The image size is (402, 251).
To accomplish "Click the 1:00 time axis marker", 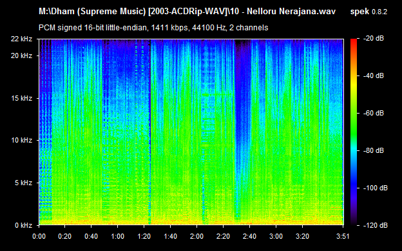I will click(118, 236).
